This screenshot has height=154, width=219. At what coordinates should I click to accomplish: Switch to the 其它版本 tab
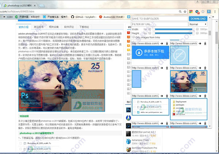[39, 27]
